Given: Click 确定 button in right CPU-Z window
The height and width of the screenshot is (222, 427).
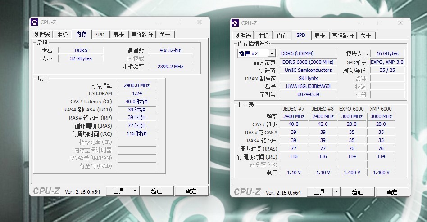Looking at the screenshot, I should click(392, 192).
